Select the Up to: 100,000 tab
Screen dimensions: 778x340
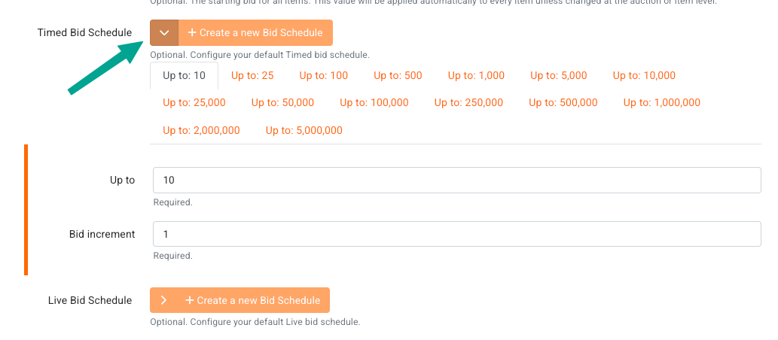[374, 103]
